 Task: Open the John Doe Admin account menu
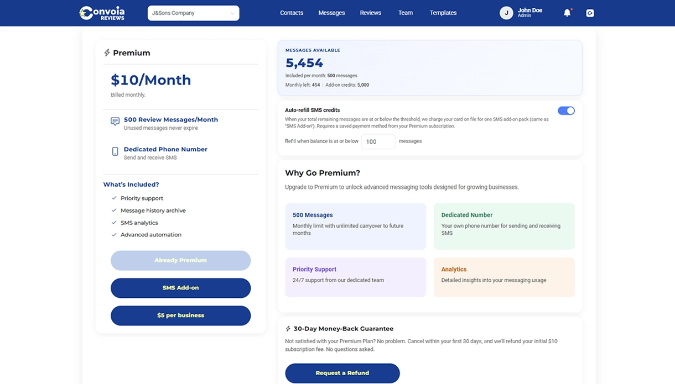point(529,13)
